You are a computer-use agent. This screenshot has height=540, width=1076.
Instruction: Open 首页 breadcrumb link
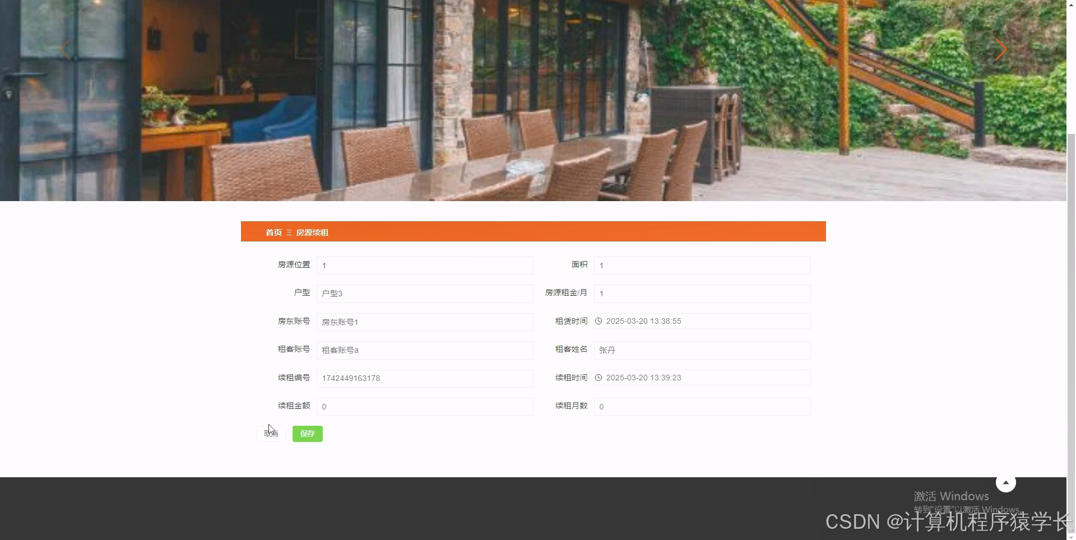[273, 232]
